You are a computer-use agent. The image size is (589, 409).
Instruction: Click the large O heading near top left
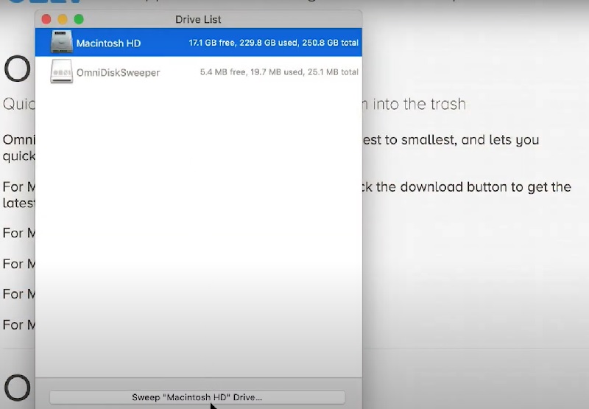17,69
